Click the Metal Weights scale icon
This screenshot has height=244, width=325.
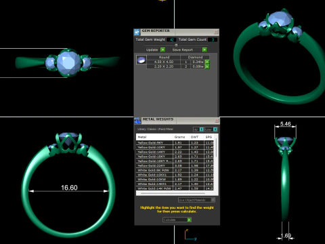[137, 121]
